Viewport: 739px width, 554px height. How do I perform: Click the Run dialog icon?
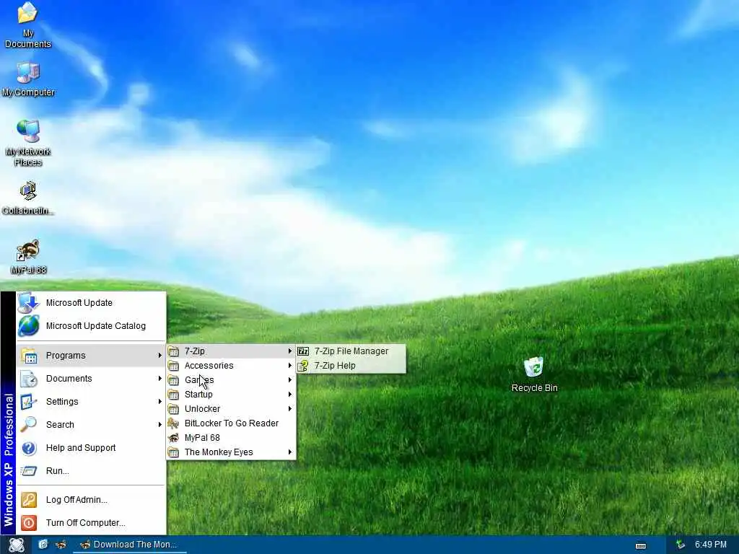tap(29, 470)
